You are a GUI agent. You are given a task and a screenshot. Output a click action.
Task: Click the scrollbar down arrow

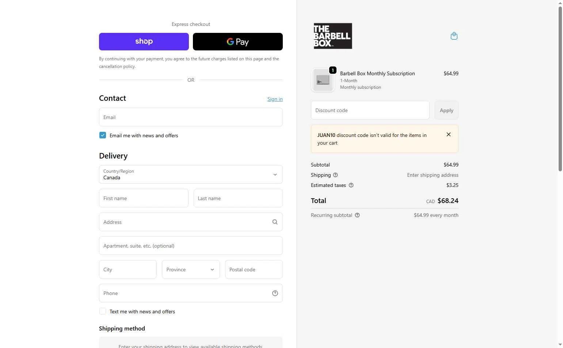[560, 344]
